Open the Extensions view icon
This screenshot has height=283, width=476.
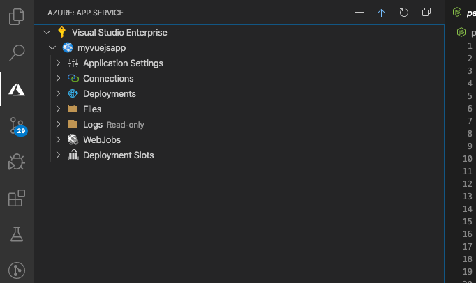coord(16,198)
